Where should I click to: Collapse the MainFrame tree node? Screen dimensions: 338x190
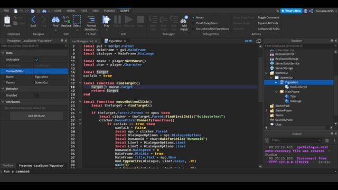(x=276, y=92)
